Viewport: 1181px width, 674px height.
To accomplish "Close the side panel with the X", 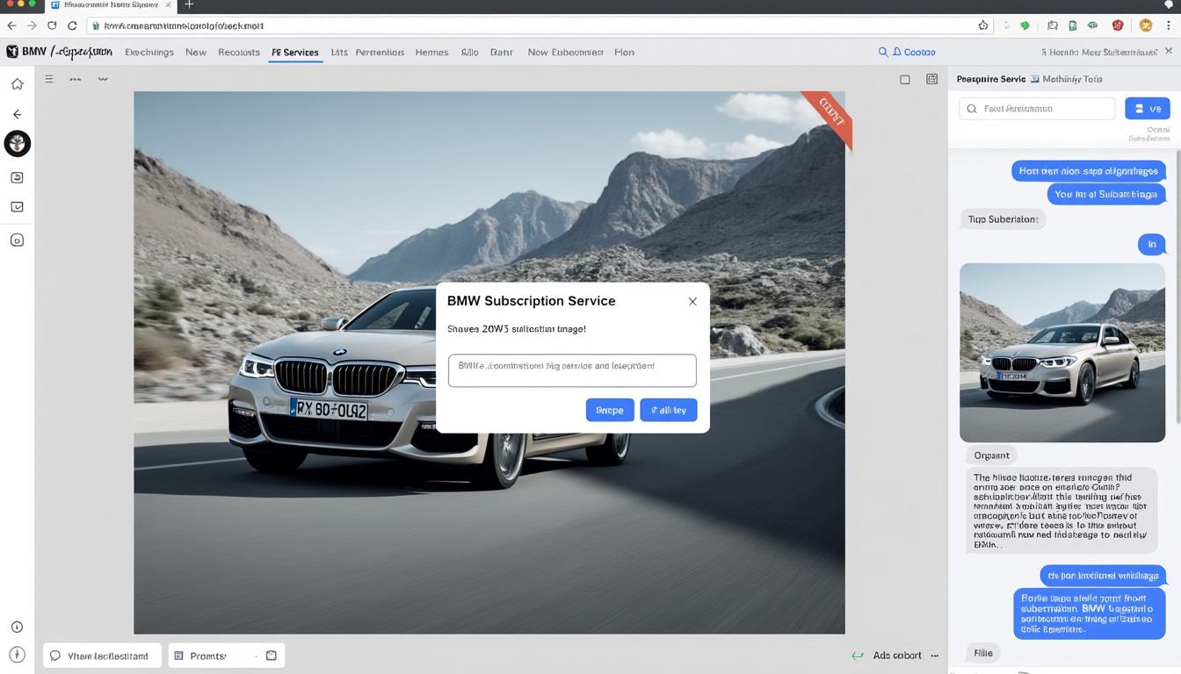I will (1169, 51).
